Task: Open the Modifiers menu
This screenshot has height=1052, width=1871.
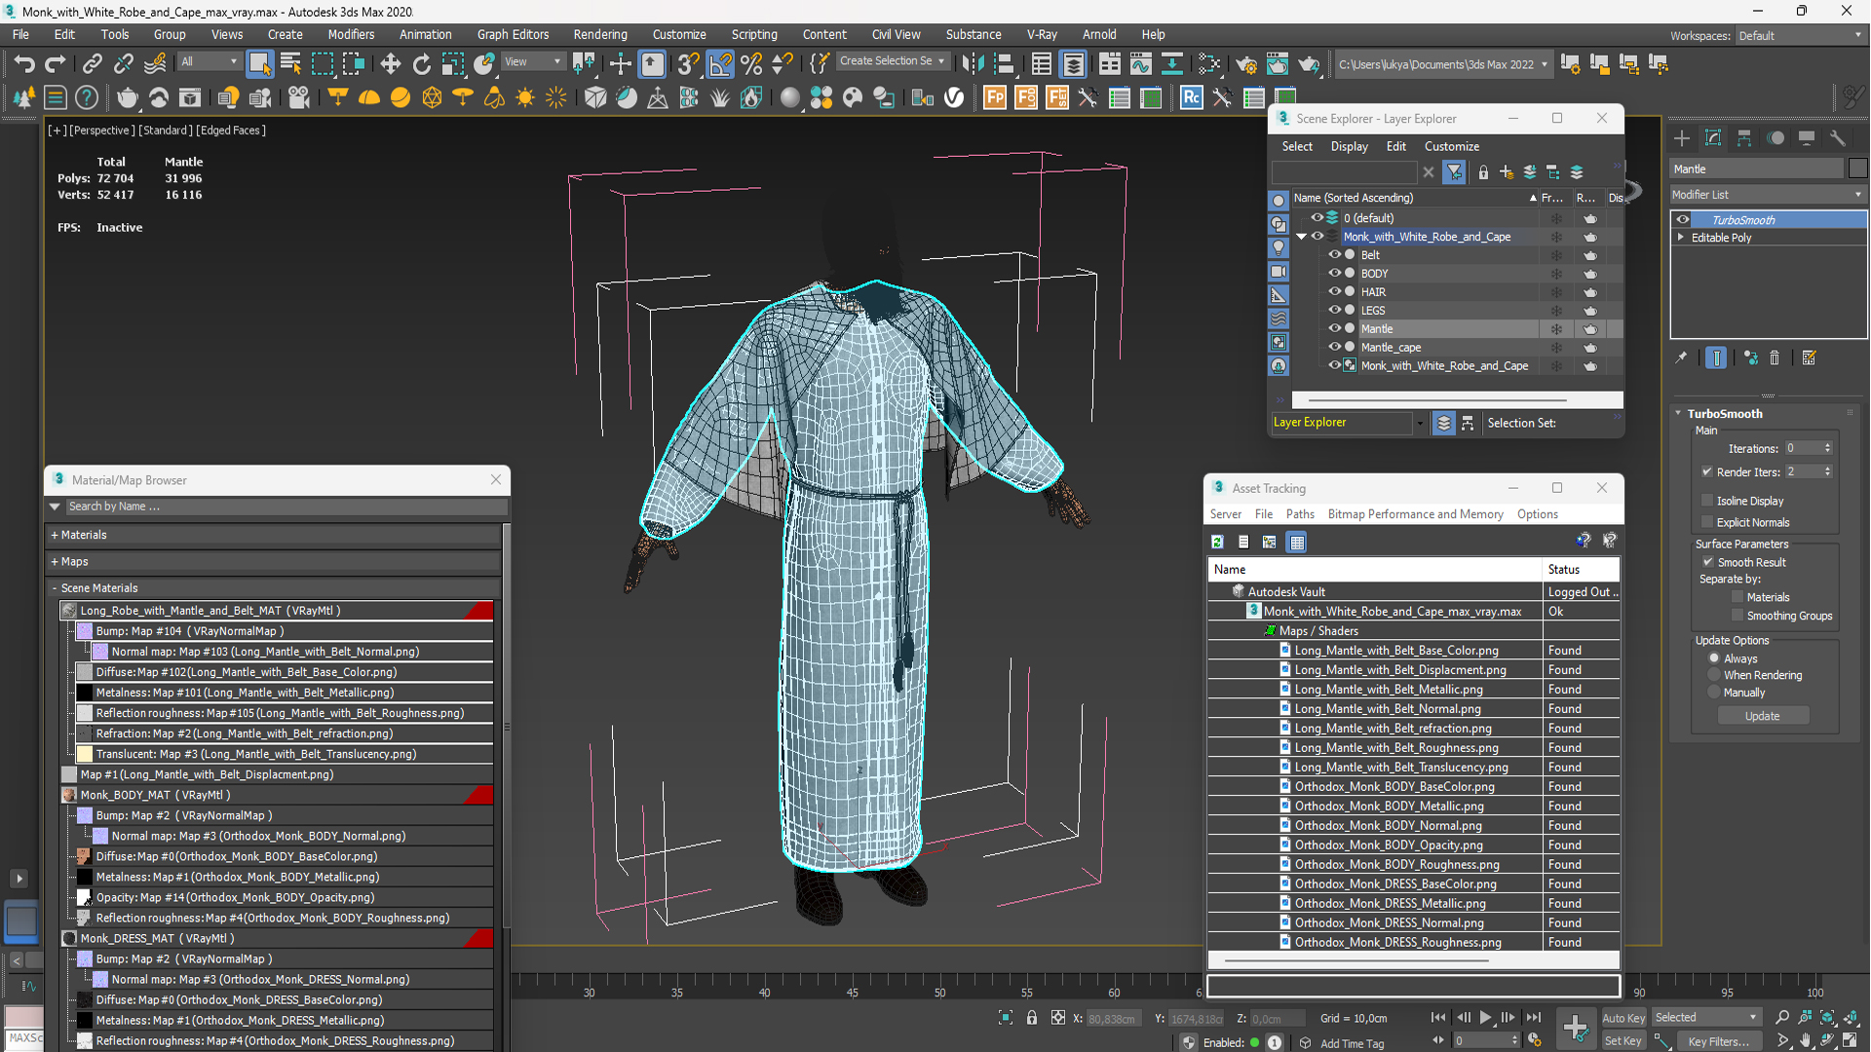Action: pos(351,34)
